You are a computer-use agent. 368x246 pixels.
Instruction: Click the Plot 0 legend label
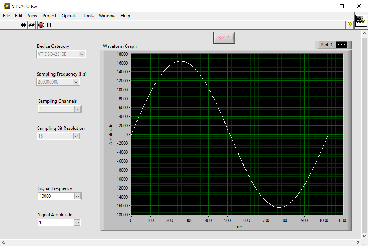pyautogui.click(x=326, y=44)
